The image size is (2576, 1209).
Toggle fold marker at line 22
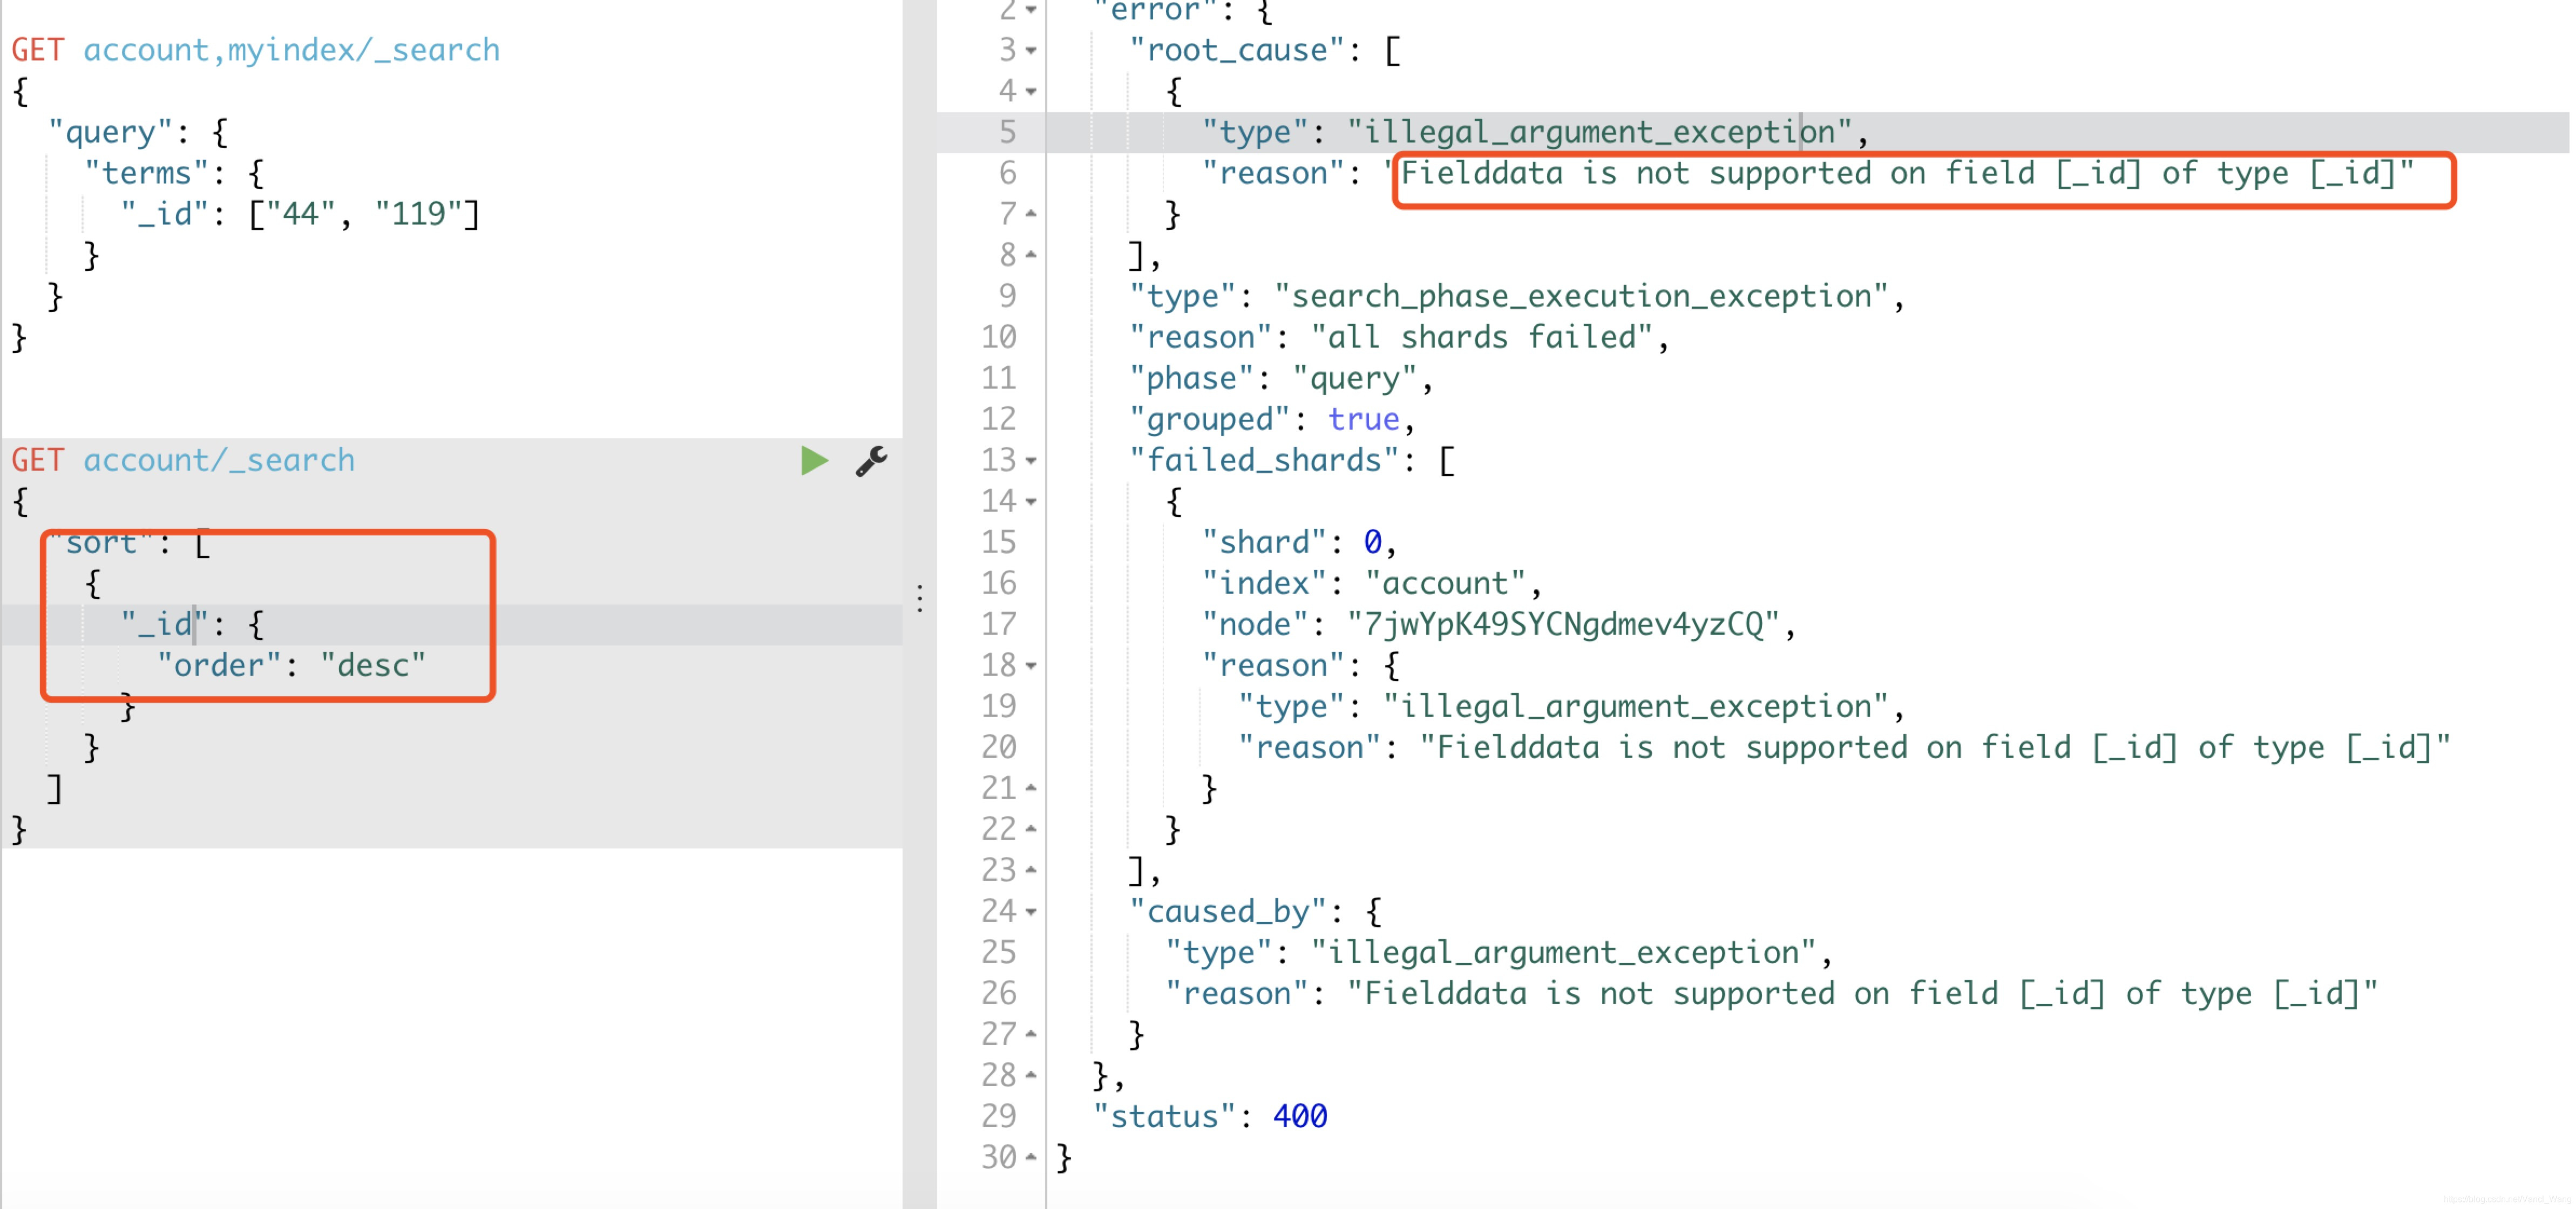[x=1031, y=829]
